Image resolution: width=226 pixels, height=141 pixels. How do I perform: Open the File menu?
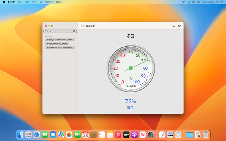click(20, 2)
